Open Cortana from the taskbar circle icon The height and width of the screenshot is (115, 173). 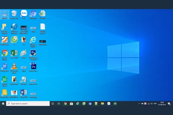coord(53,103)
